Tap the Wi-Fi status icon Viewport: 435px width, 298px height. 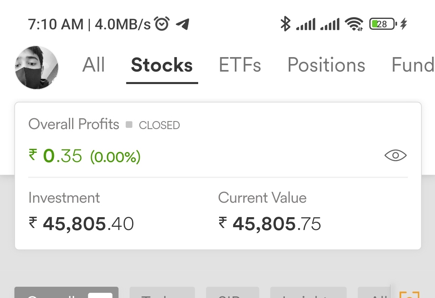(x=354, y=24)
